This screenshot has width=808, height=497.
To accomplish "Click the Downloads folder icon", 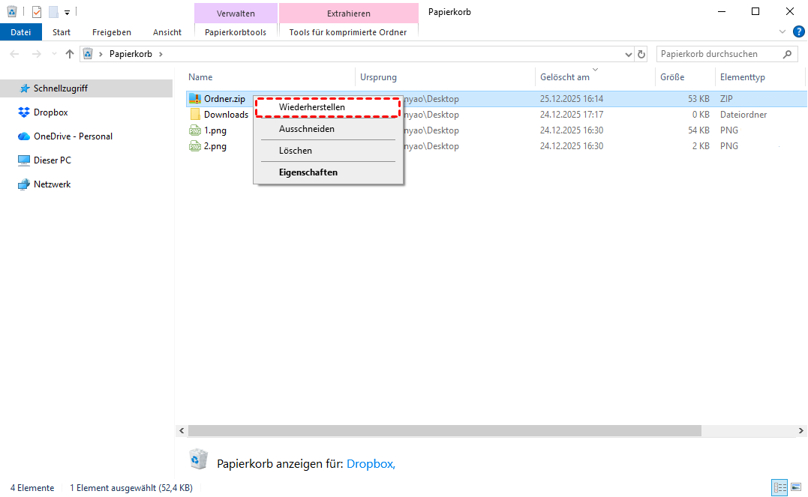I will coord(195,115).
